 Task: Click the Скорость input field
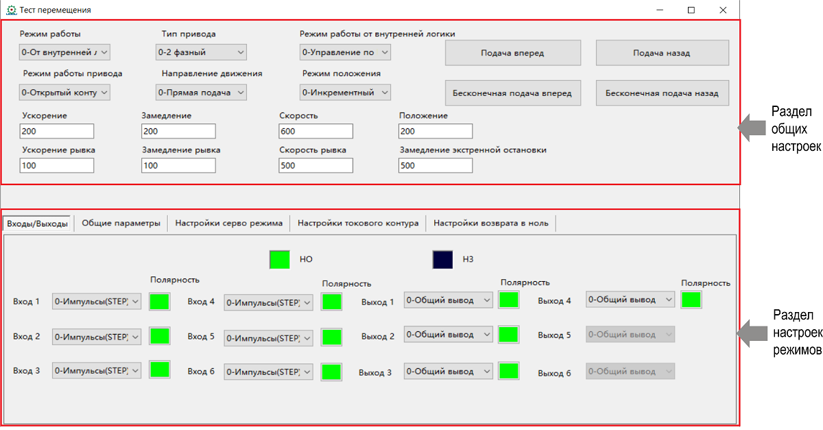[x=315, y=131]
